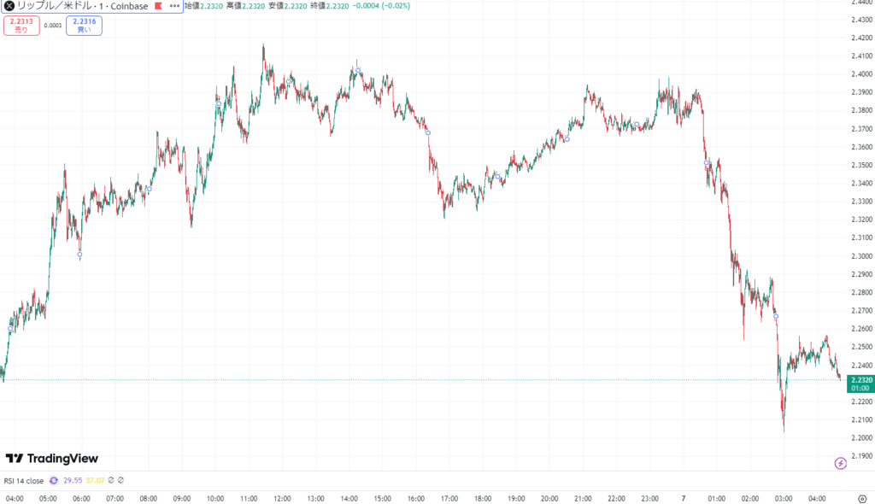Click RSI value 29.55
The width and height of the screenshot is (875, 504).
(x=73, y=481)
